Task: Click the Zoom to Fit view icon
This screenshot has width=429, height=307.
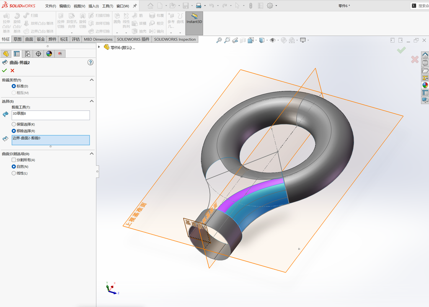Action: pyautogui.click(x=219, y=40)
